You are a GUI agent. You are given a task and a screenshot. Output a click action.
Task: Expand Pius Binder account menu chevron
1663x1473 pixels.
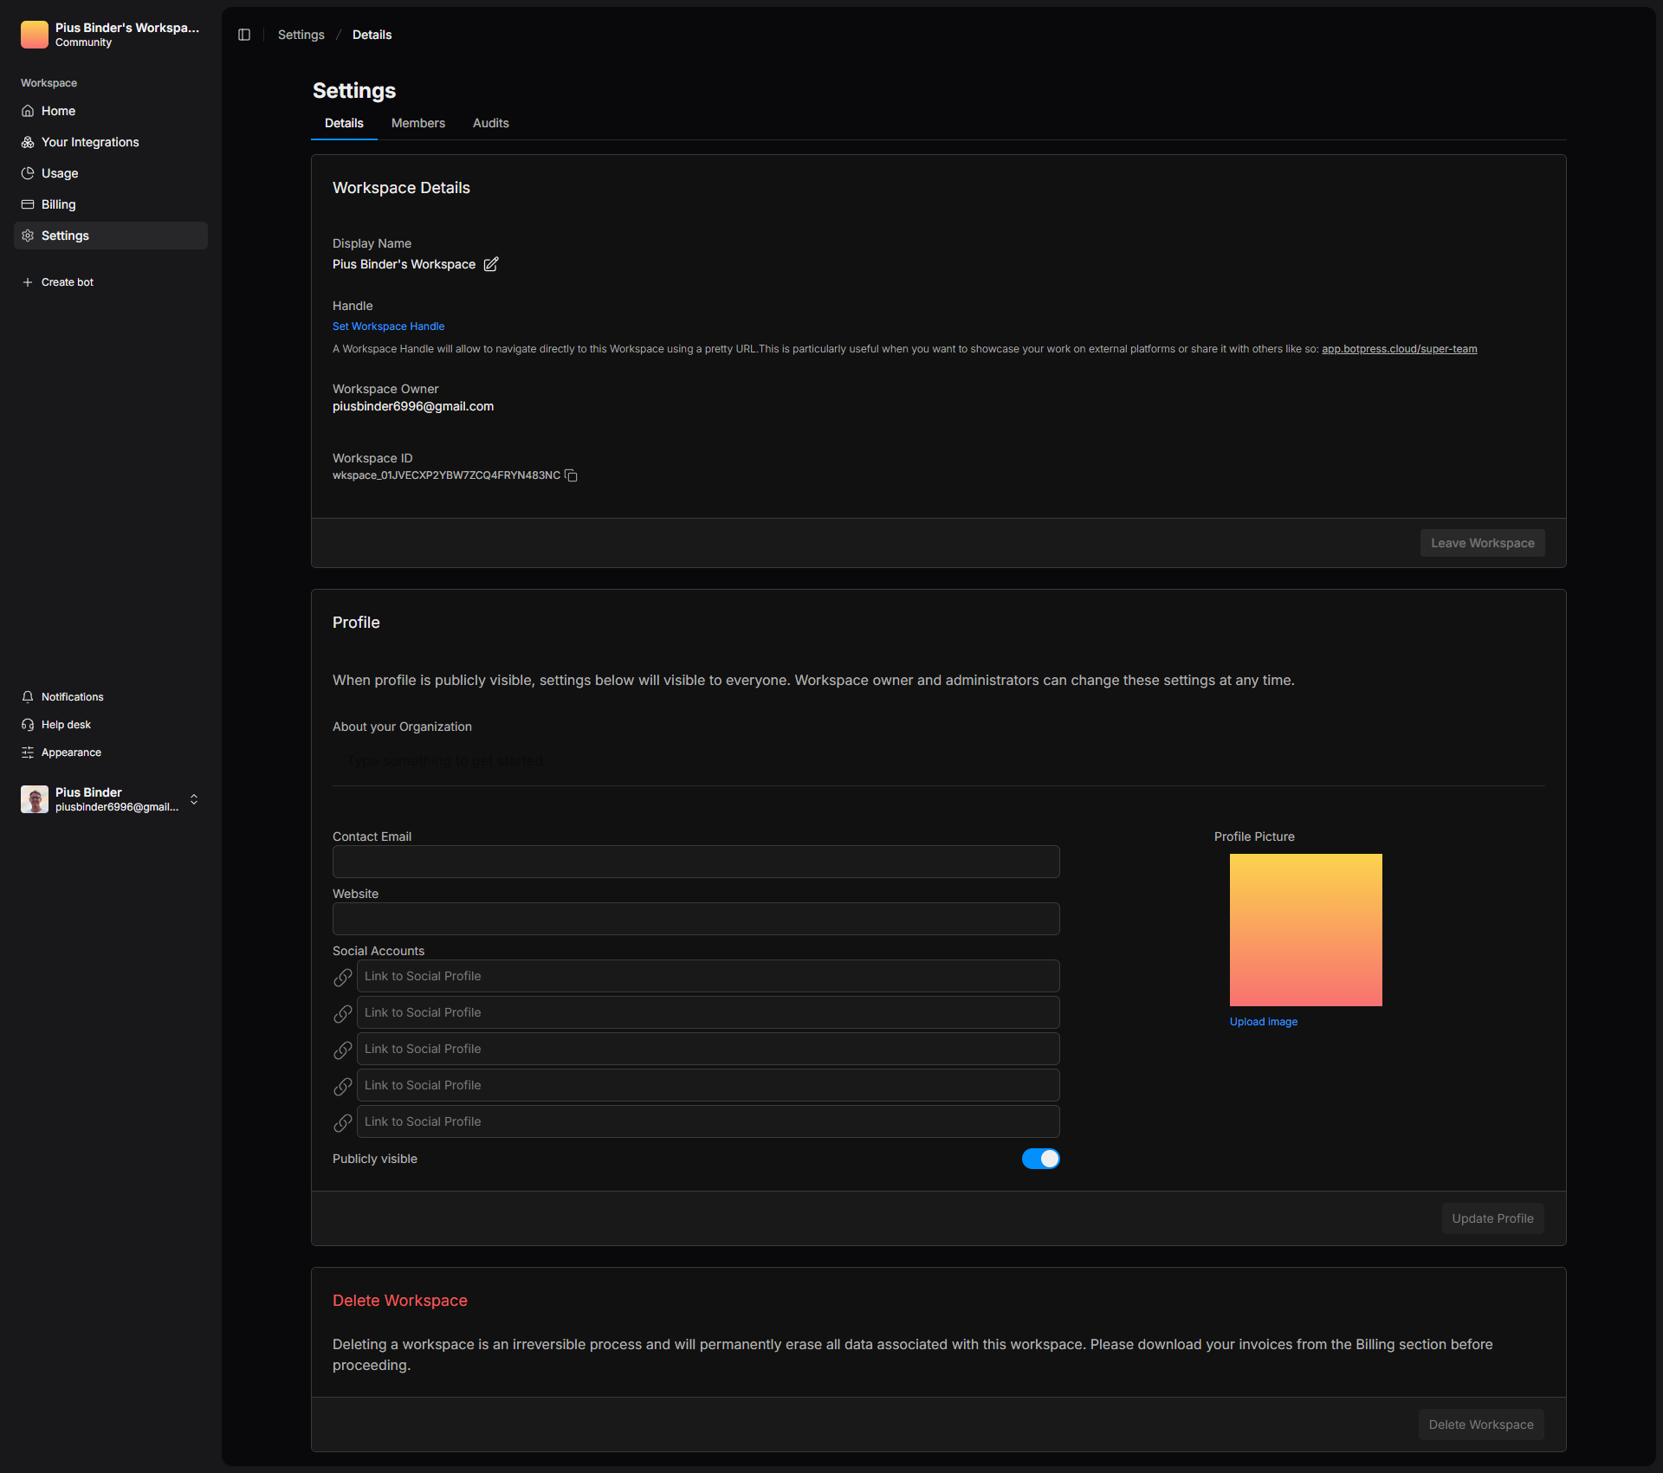click(194, 799)
